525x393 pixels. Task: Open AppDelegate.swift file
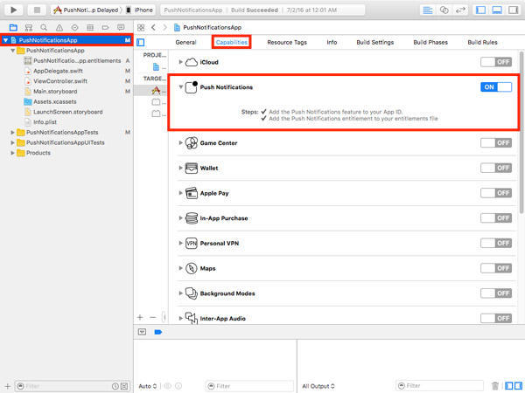pyautogui.click(x=58, y=71)
